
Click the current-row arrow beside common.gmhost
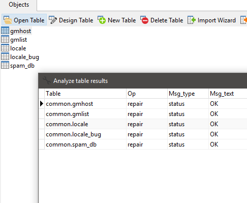42,104
